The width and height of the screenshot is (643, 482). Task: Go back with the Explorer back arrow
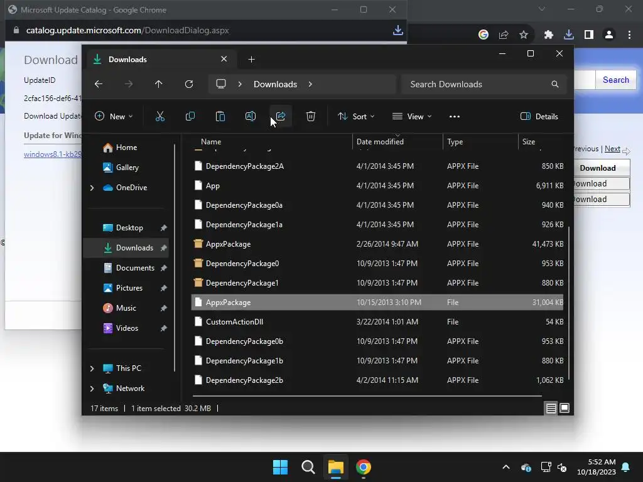click(x=99, y=84)
